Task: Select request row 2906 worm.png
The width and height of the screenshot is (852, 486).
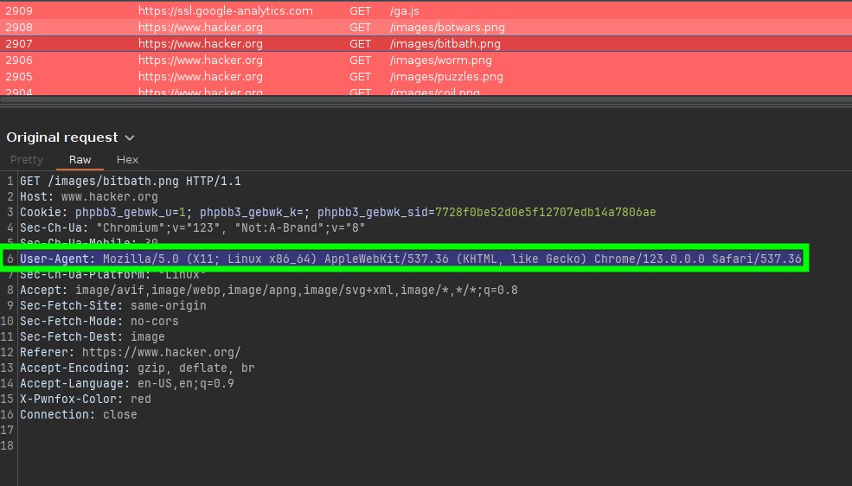Action: point(426,61)
